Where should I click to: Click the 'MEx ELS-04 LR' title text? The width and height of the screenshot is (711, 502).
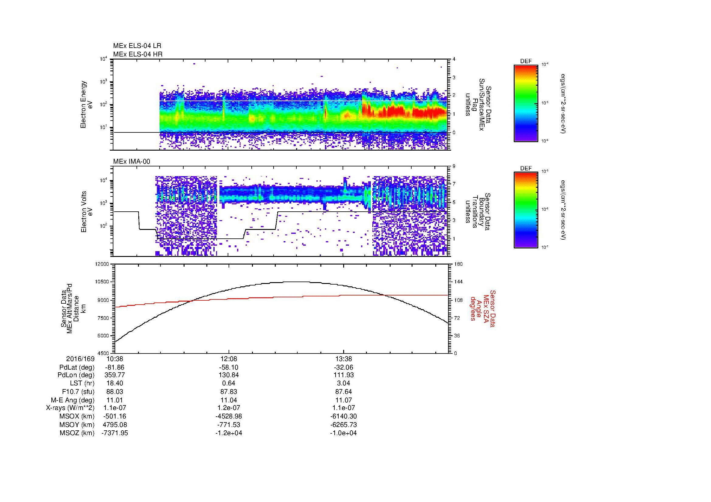[137, 46]
